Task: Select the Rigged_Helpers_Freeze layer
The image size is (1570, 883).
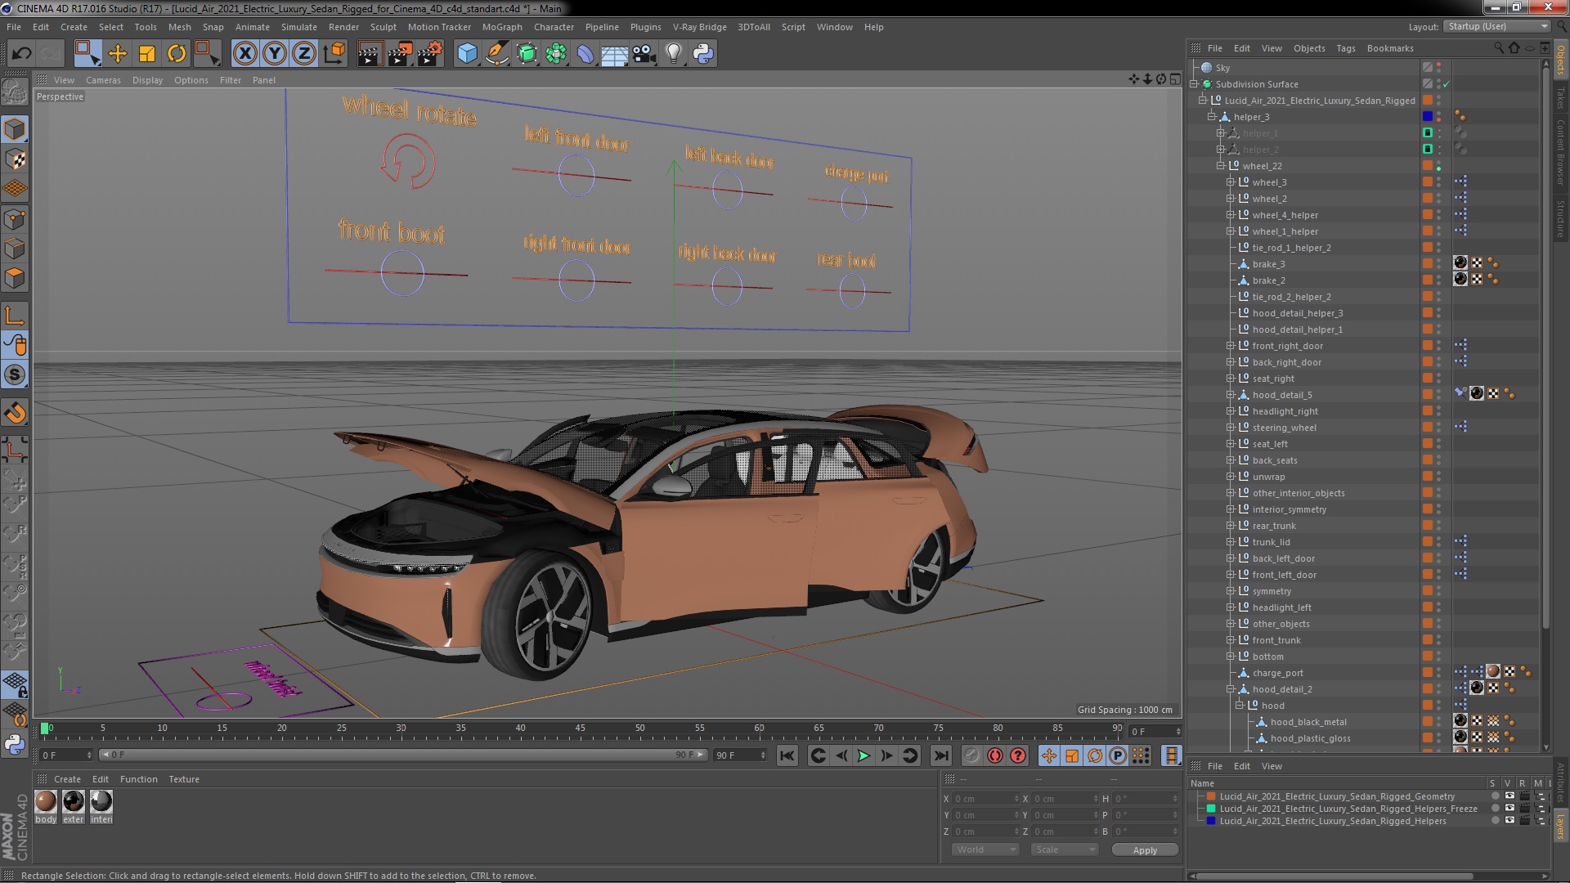Action: coord(1348,809)
